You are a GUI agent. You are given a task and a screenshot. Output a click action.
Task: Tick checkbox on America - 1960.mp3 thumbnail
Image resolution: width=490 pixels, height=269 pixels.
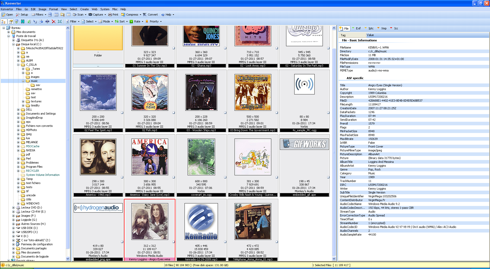click(x=122, y=177)
